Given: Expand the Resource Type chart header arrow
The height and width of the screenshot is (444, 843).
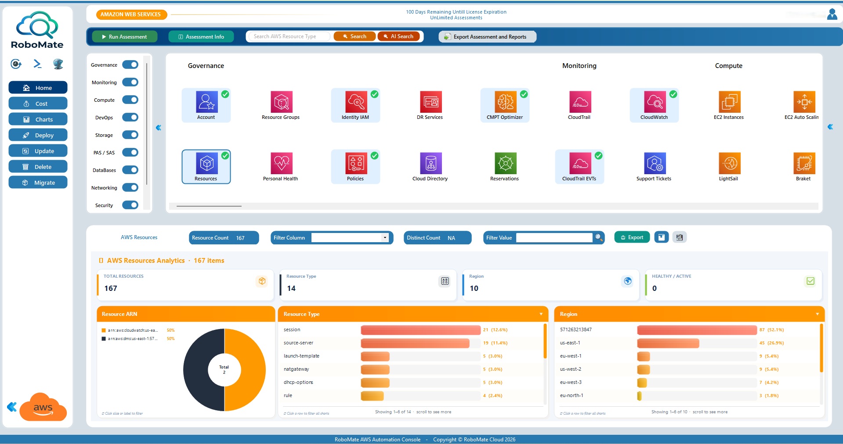Looking at the screenshot, I should (x=541, y=314).
